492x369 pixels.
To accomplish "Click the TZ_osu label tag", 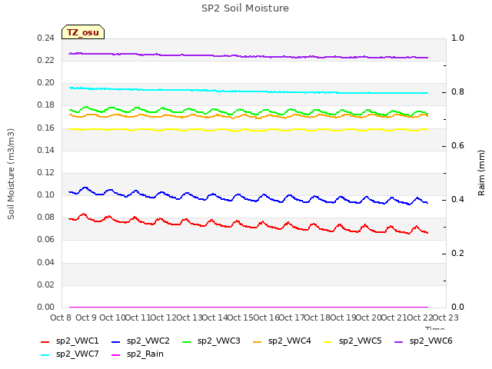I will tap(83, 32).
